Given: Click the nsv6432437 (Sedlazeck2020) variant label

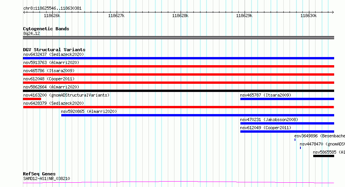Looking at the screenshot, I should (x=53, y=54).
